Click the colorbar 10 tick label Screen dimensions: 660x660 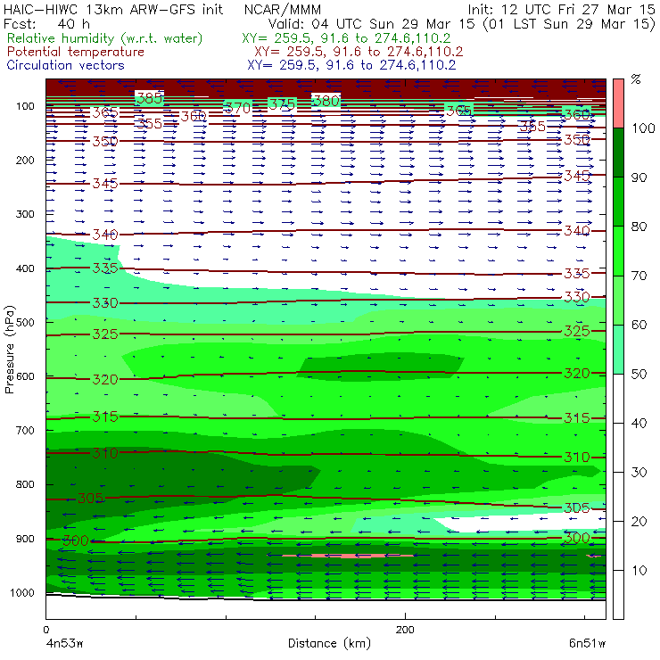click(x=639, y=571)
